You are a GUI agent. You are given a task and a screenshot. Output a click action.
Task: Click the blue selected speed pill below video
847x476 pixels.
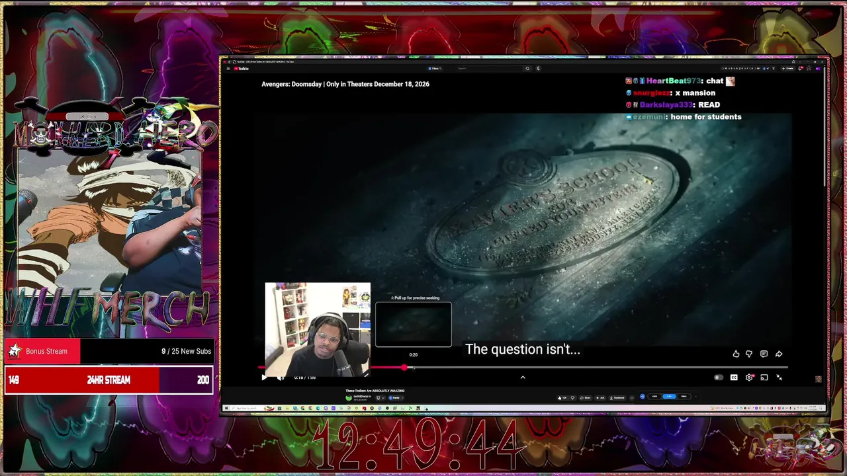pos(669,397)
